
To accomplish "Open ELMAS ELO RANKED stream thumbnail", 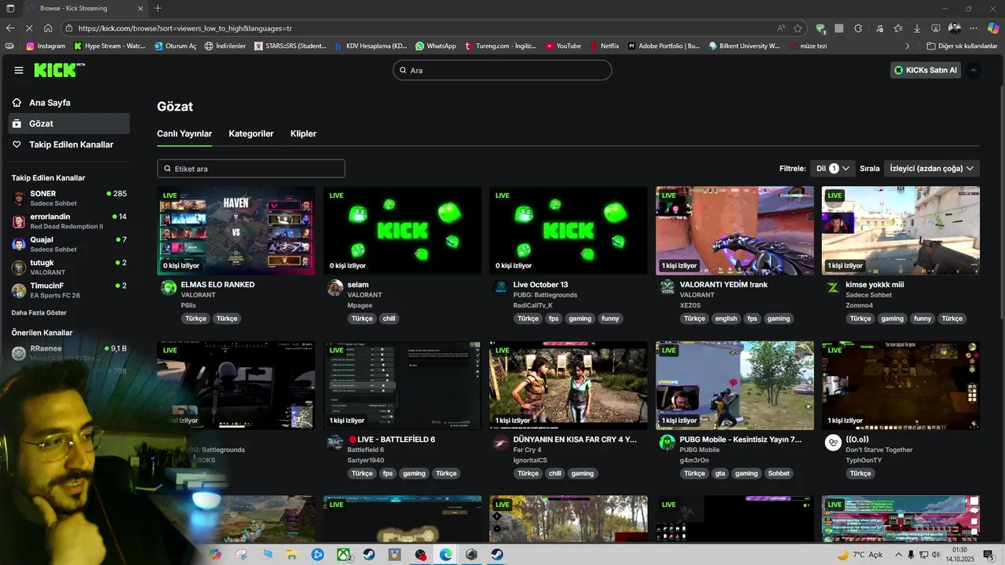I will (x=236, y=231).
